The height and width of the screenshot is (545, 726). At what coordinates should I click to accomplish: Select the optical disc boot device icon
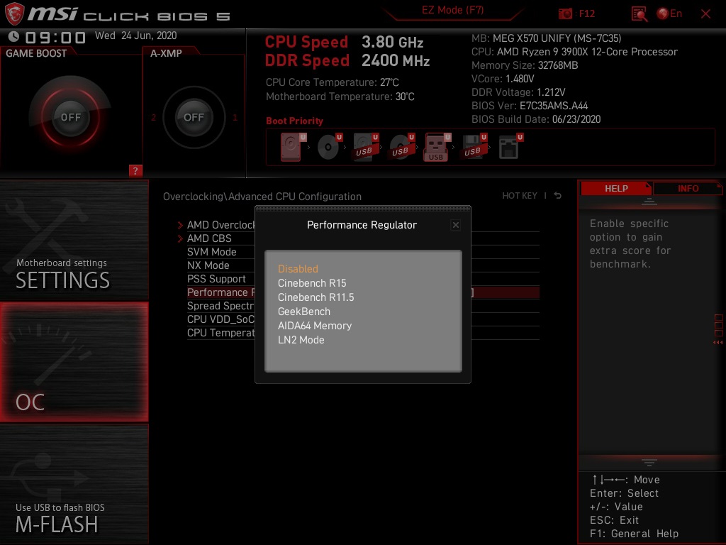[329, 147]
